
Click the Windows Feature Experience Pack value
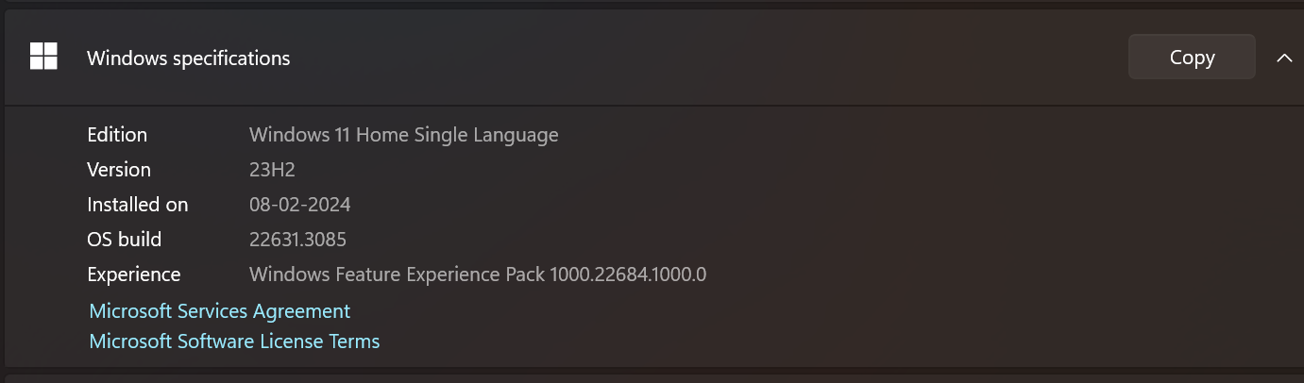478,275
